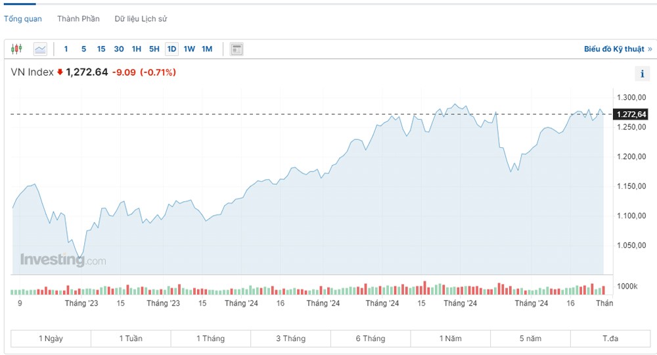
Task: Switch to candlestick chart type
Action: (17, 49)
